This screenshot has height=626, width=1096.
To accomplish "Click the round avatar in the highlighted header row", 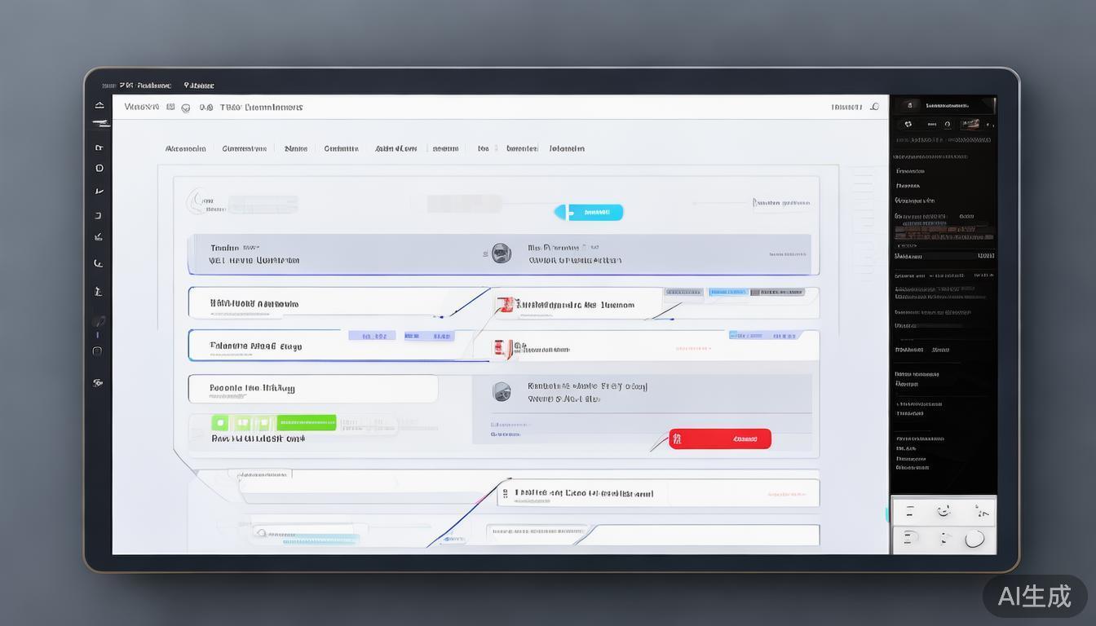I will pos(502,253).
